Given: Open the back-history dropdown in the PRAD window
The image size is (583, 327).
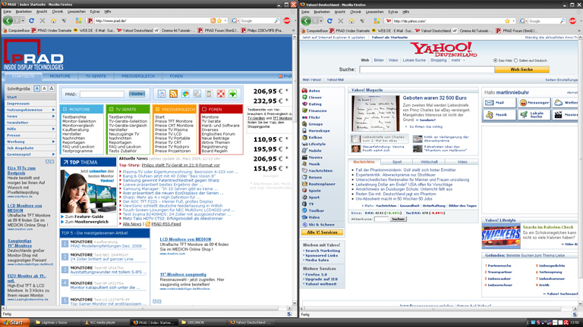Looking at the screenshot, I should pos(23,21).
